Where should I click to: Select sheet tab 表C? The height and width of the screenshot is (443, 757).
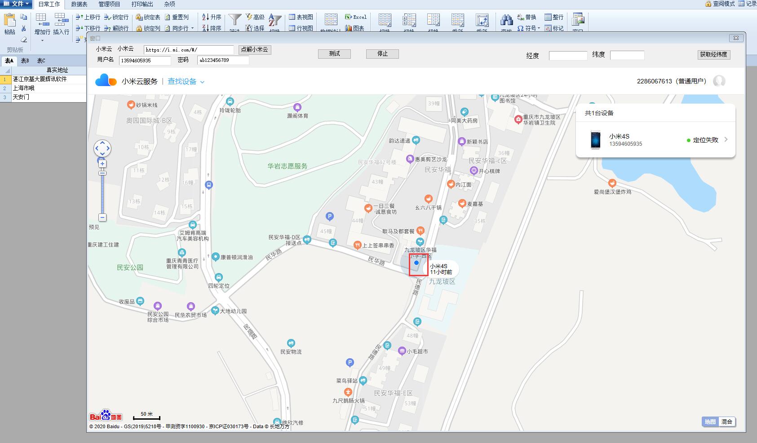[41, 61]
